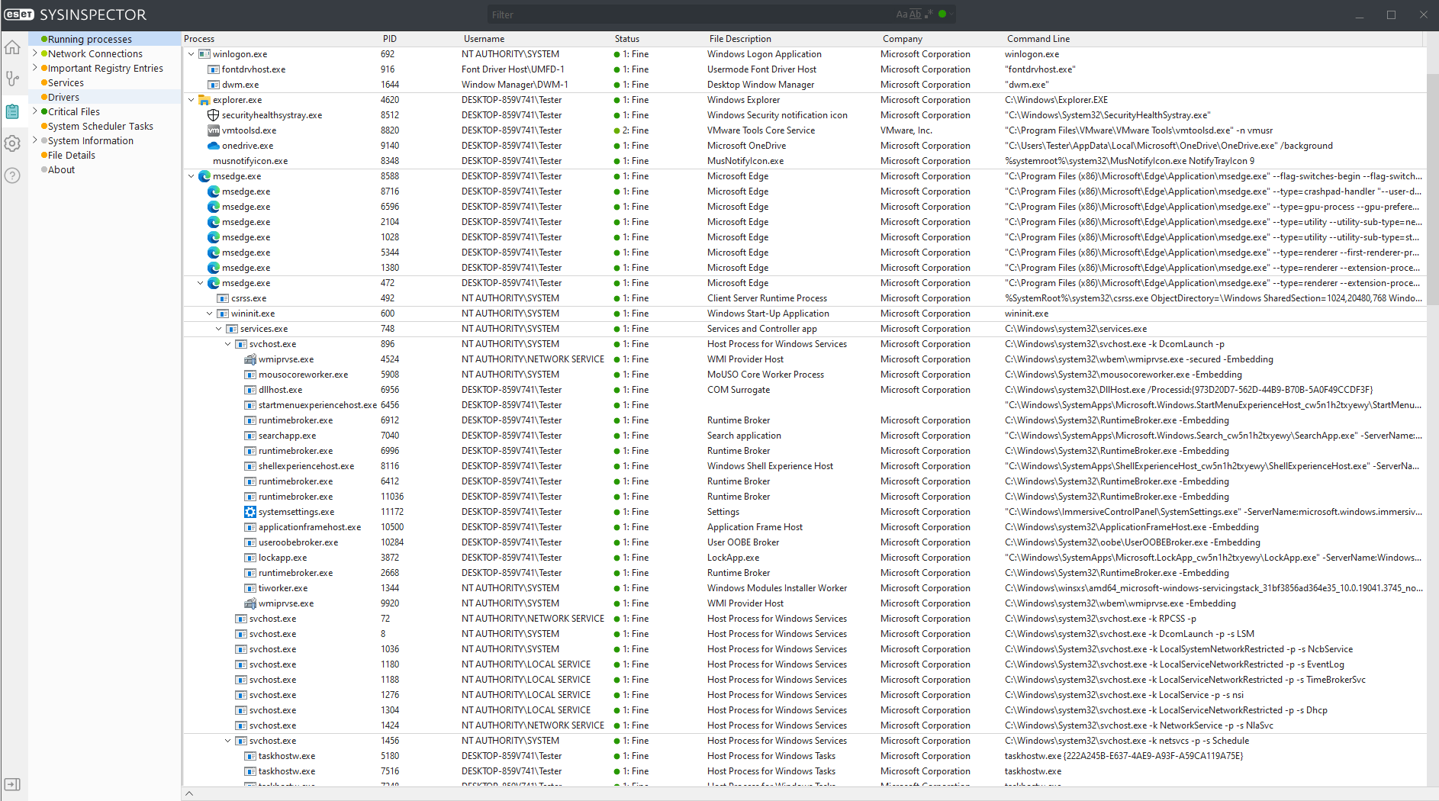
Task: Select the lockapp.exe process row
Action: click(805, 558)
